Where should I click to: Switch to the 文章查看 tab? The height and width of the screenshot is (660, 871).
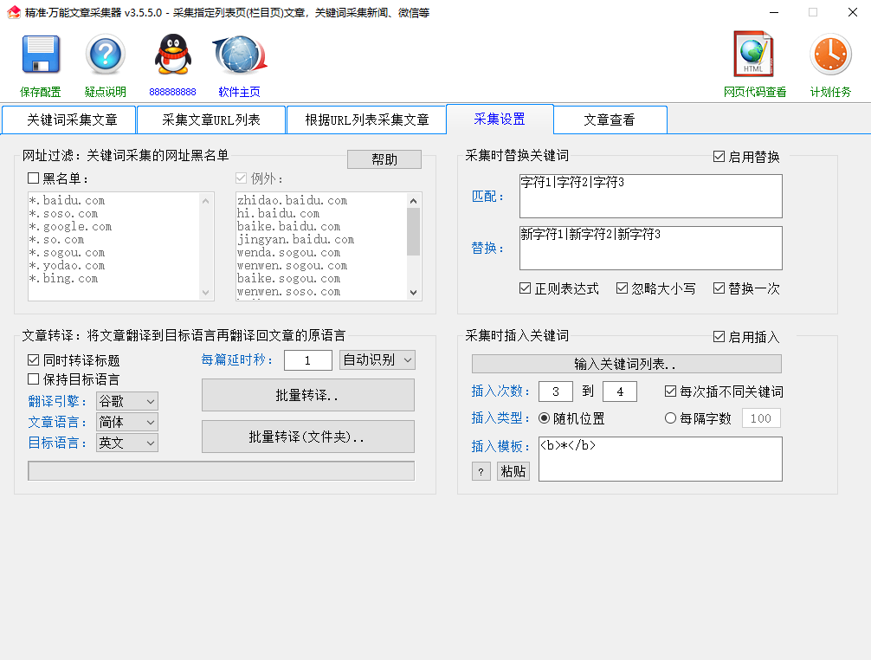[610, 120]
